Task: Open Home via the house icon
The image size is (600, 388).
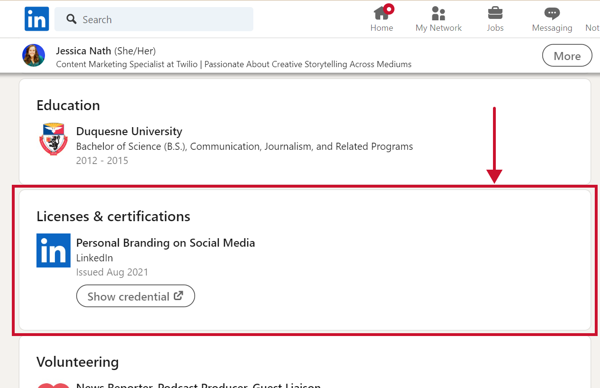Action: (380, 13)
